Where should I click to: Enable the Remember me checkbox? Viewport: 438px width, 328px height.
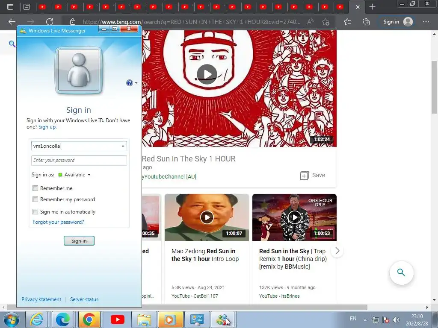pos(35,188)
